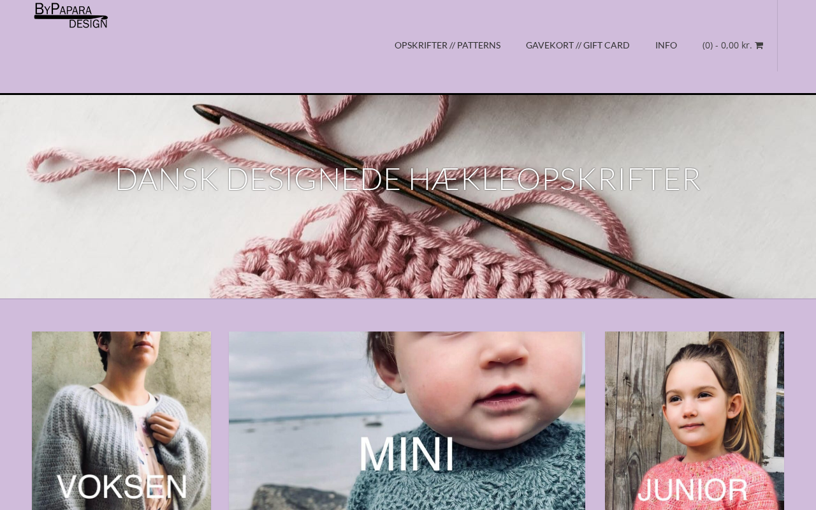Select GAVEKORT // GIFT CARD menu item
The width and height of the screenshot is (816, 510).
coord(578,45)
